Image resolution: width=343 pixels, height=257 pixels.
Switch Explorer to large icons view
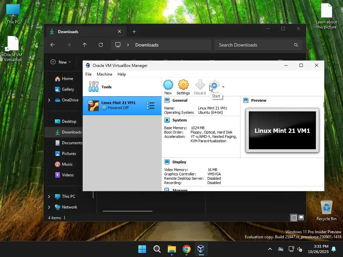(x=301, y=218)
